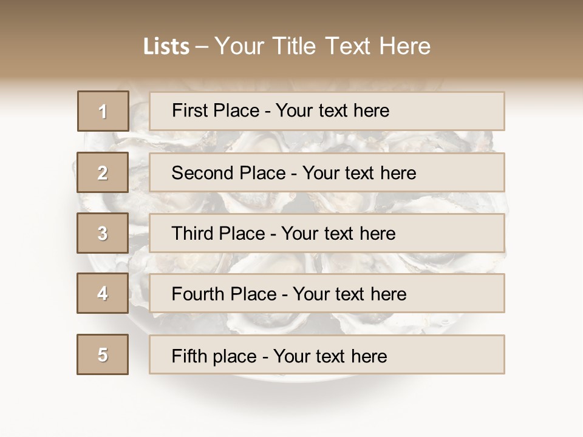Image resolution: width=583 pixels, height=437 pixels.
Task: Click 'Your text here' in Second Place row
Action: [359, 173]
